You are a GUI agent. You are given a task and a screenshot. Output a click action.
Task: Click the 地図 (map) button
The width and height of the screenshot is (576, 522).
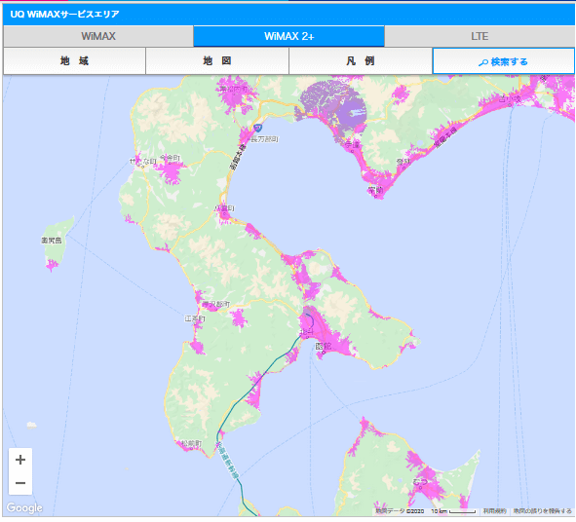coord(217,61)
